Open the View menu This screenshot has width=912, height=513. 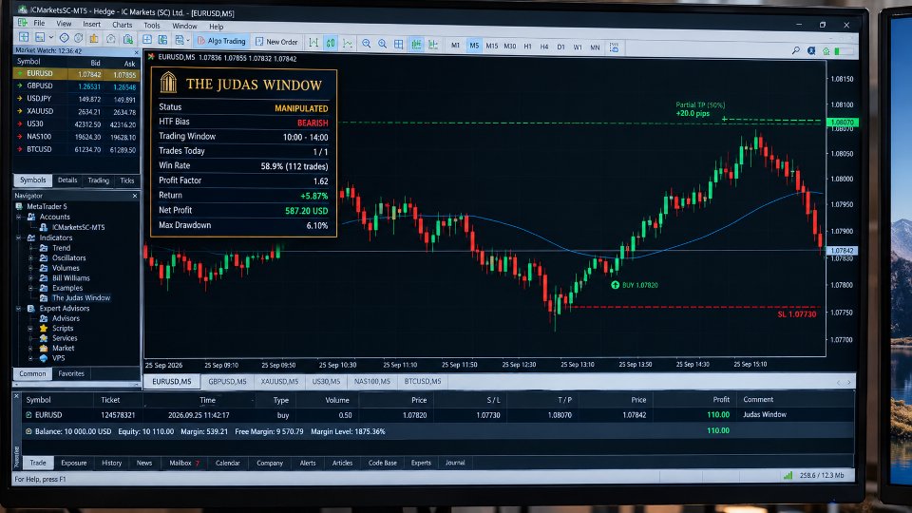point(64,24)
